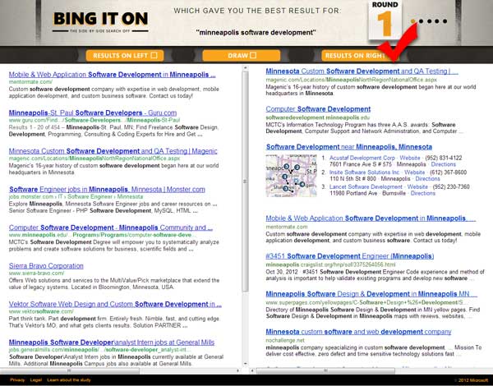
Task: Click the www.sierra-bravo.com URL
Action: pyautogui.click(x=36, y=273)
